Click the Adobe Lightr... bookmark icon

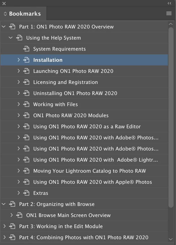(x=26, y=160)
